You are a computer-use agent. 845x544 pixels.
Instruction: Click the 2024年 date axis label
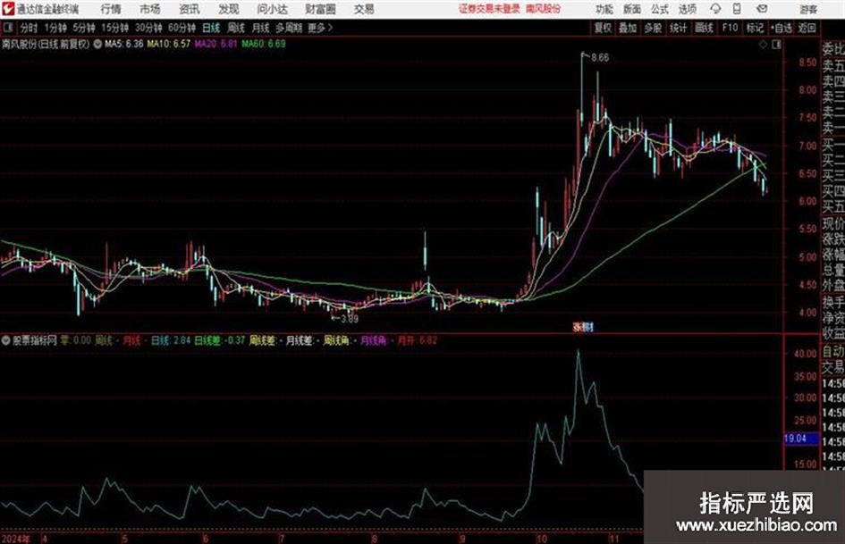(15, 539)
